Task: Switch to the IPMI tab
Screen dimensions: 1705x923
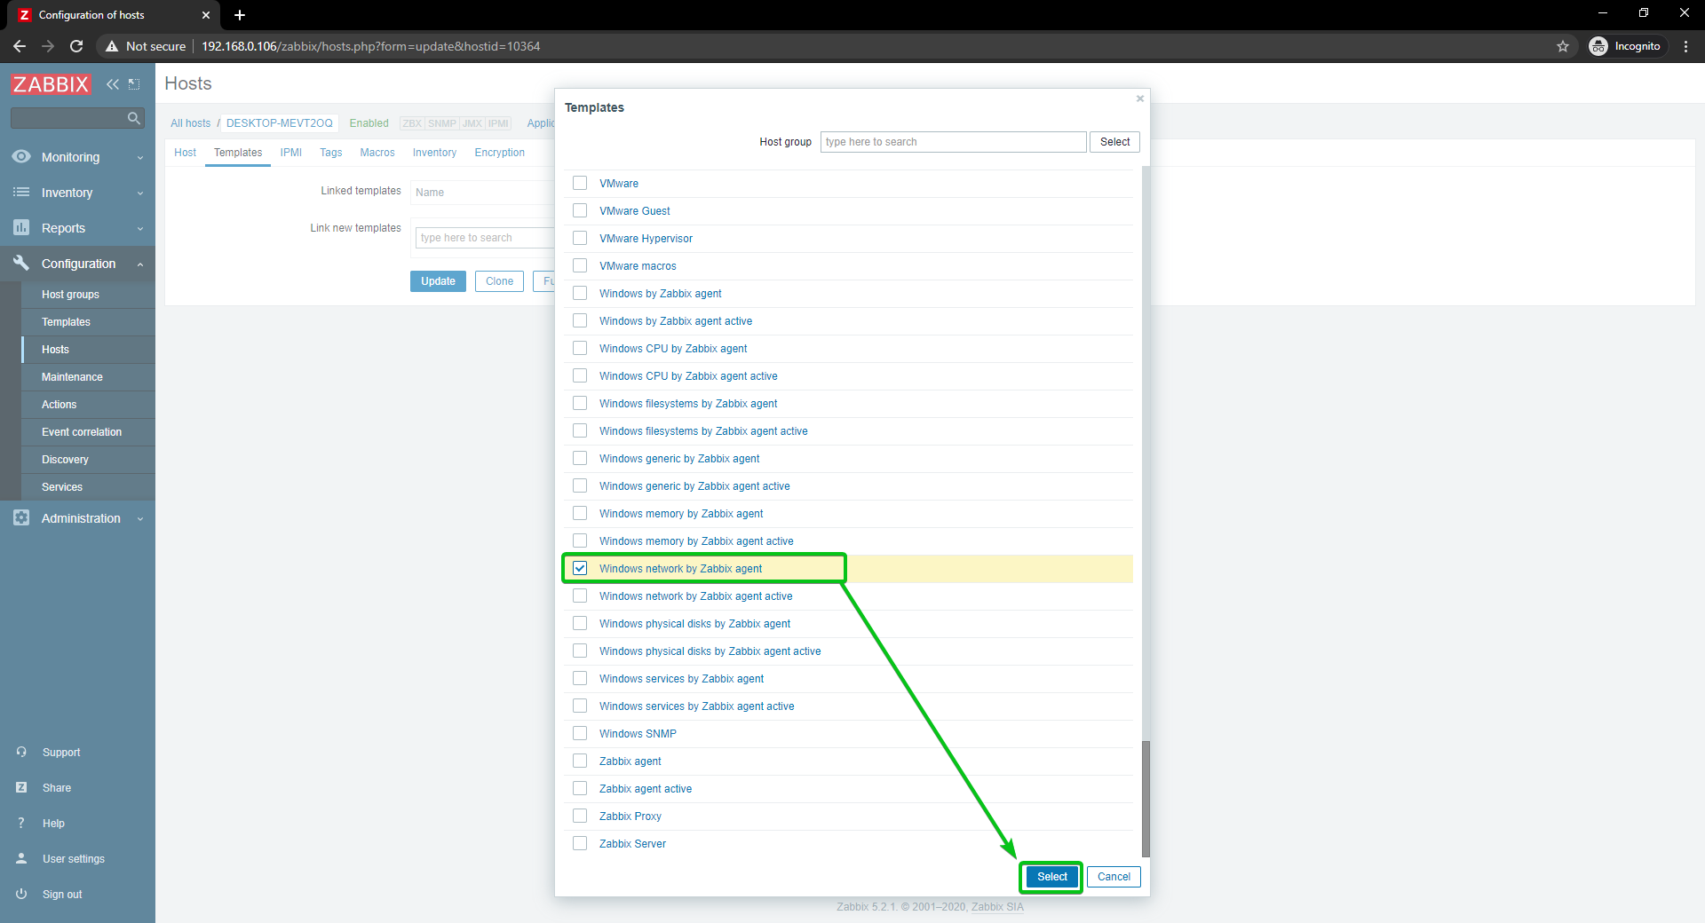Action: point(291,153)
